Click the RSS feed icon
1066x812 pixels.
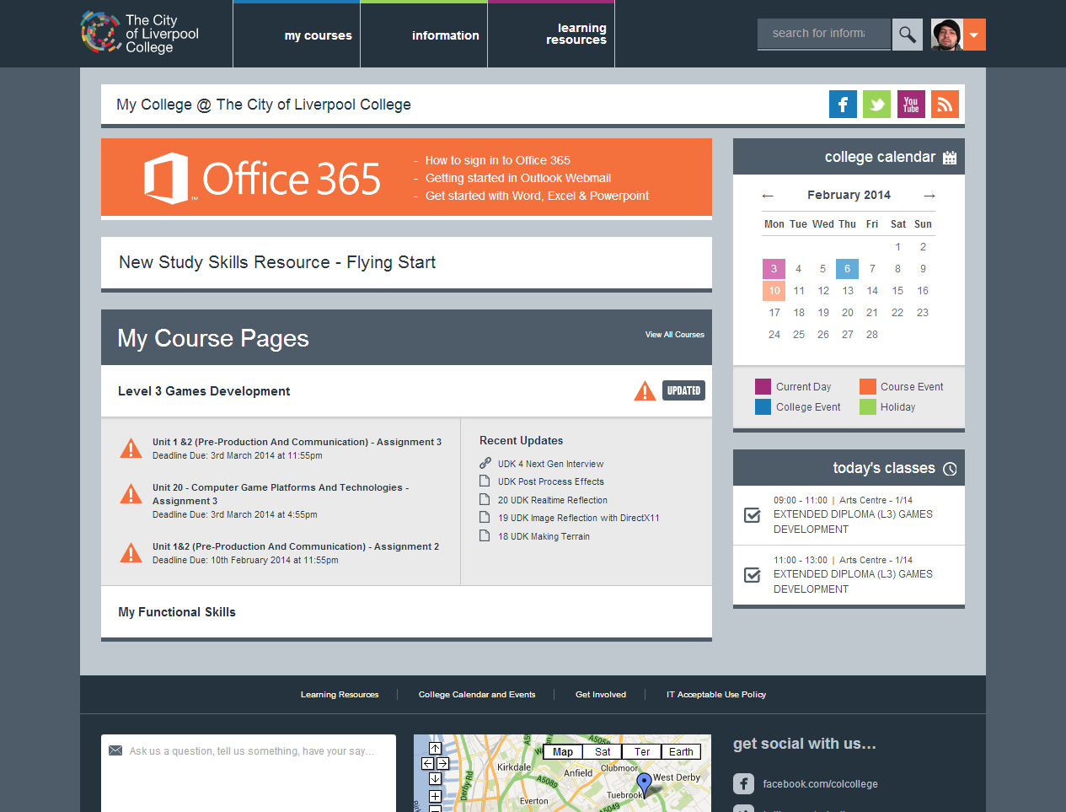[x=944, y=104]
